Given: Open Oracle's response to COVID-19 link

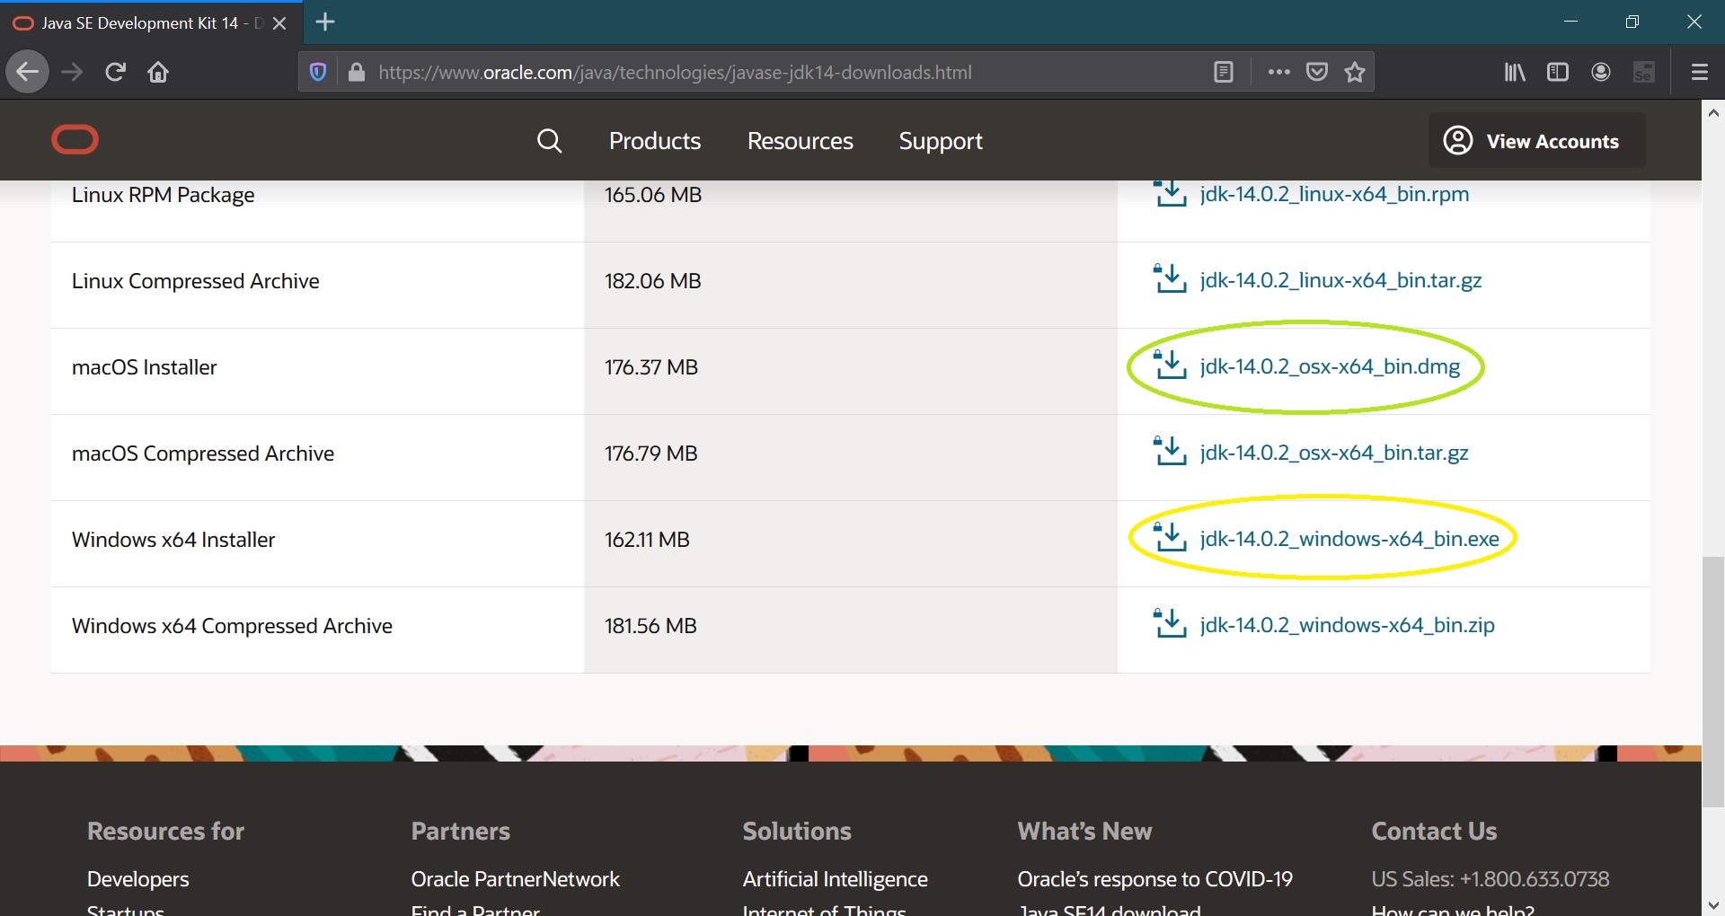Looking at the screenshot, I should [1154, 879].
